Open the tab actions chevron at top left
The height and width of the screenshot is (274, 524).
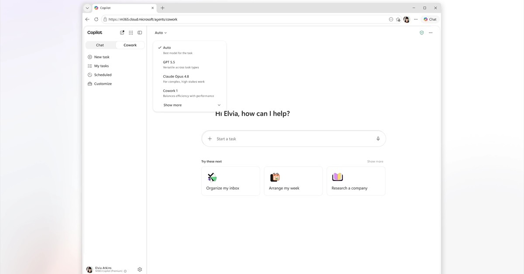[87, 8]
